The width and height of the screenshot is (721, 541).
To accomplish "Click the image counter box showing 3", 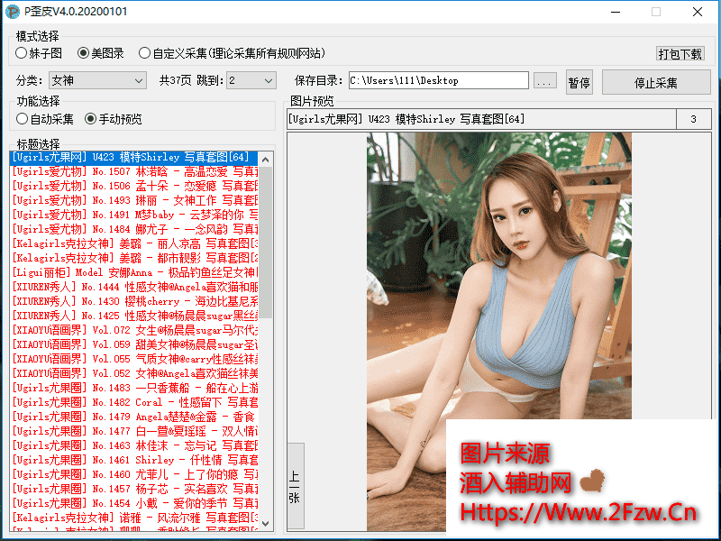I will (693, 119).
